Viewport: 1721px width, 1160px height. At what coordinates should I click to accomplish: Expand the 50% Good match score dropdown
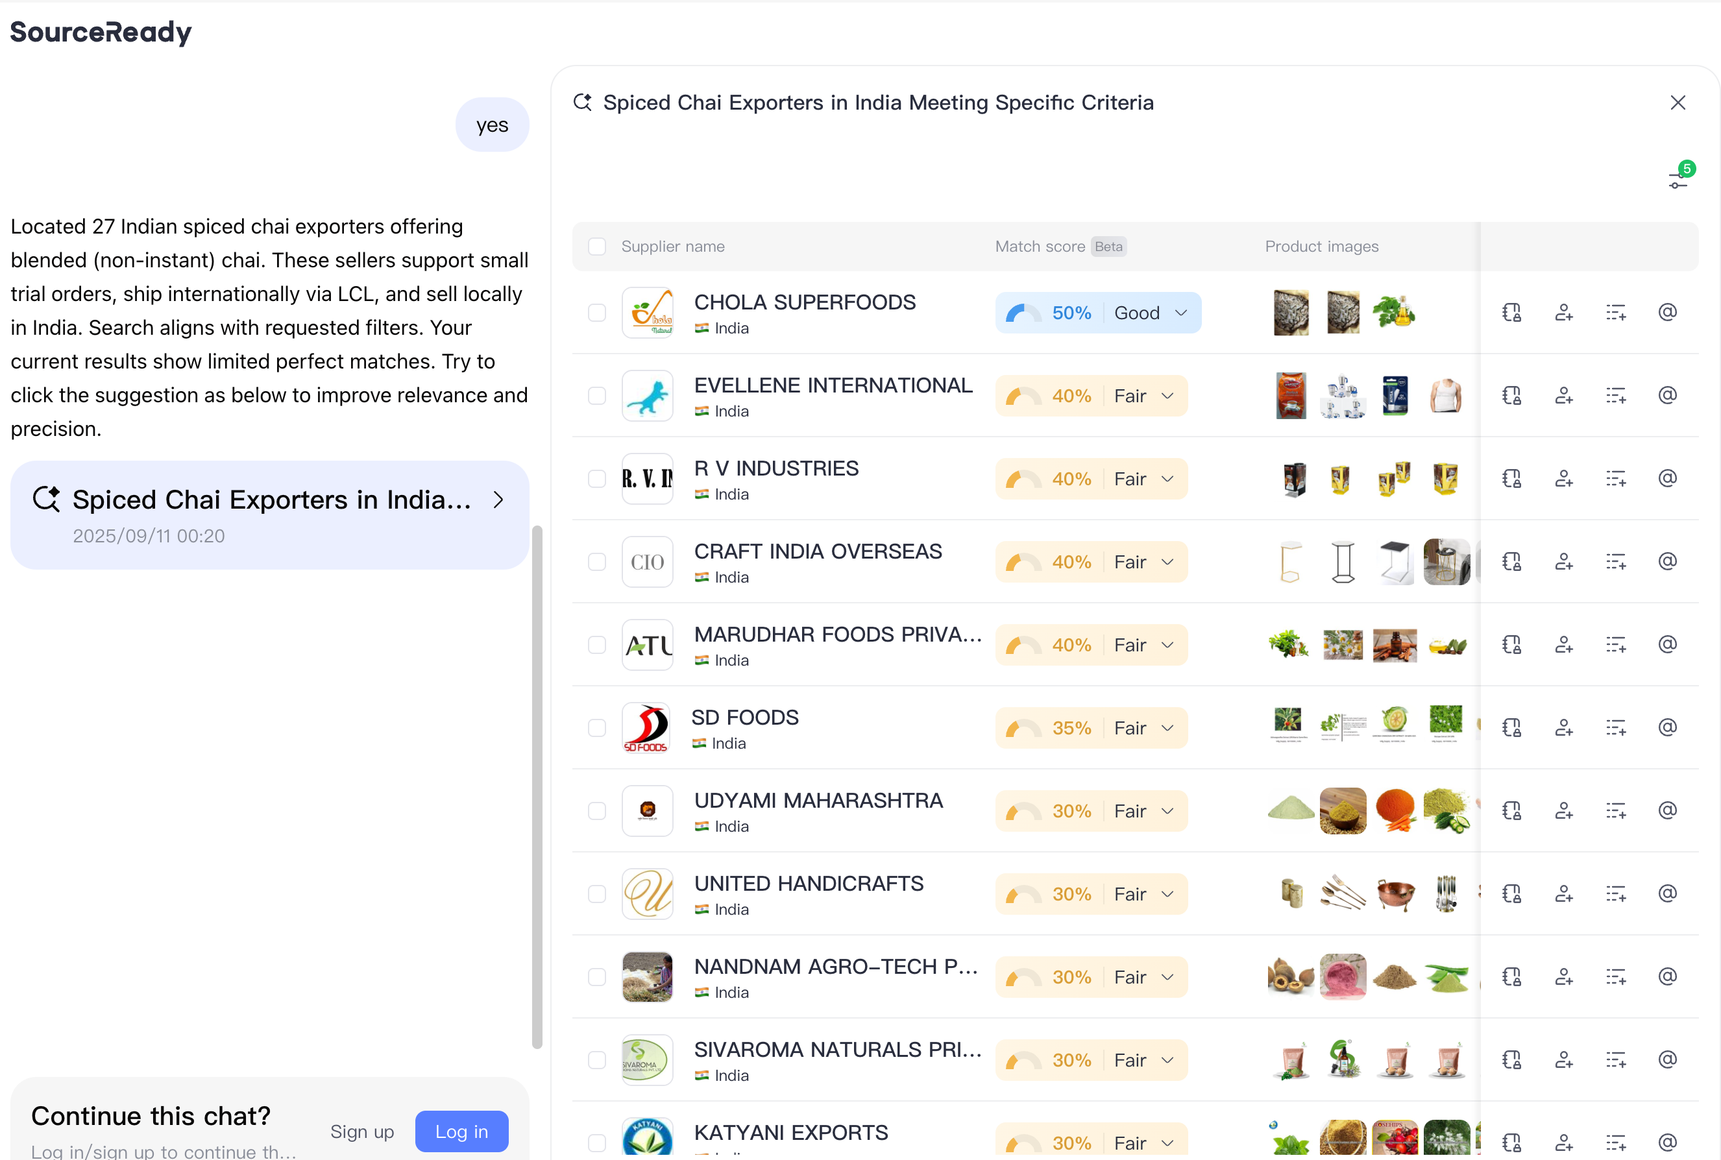pyautogui.click(x=1181, y=313)
